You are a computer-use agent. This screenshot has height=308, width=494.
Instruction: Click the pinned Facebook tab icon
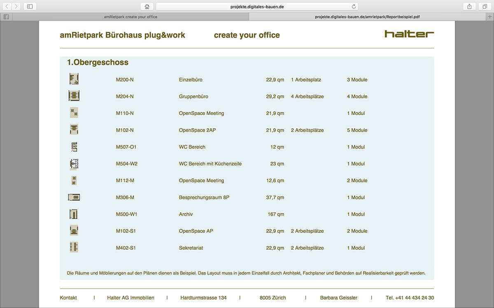(x=6, y=17)
